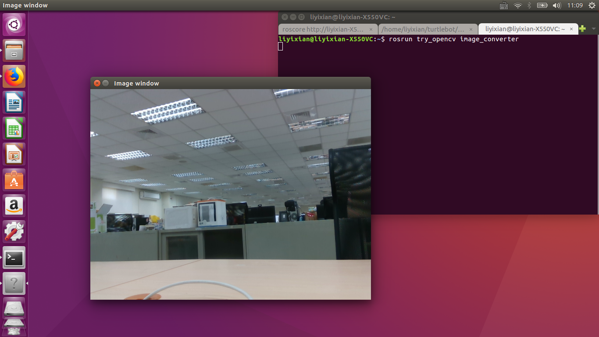Close the terminal window

pyautogui.click(x=285, y=17)
